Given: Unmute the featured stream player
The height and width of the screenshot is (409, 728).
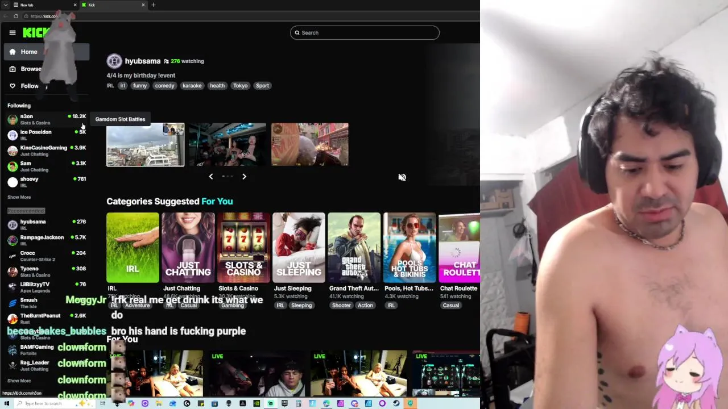Looking at the screenshot, I should click(402, 177).
